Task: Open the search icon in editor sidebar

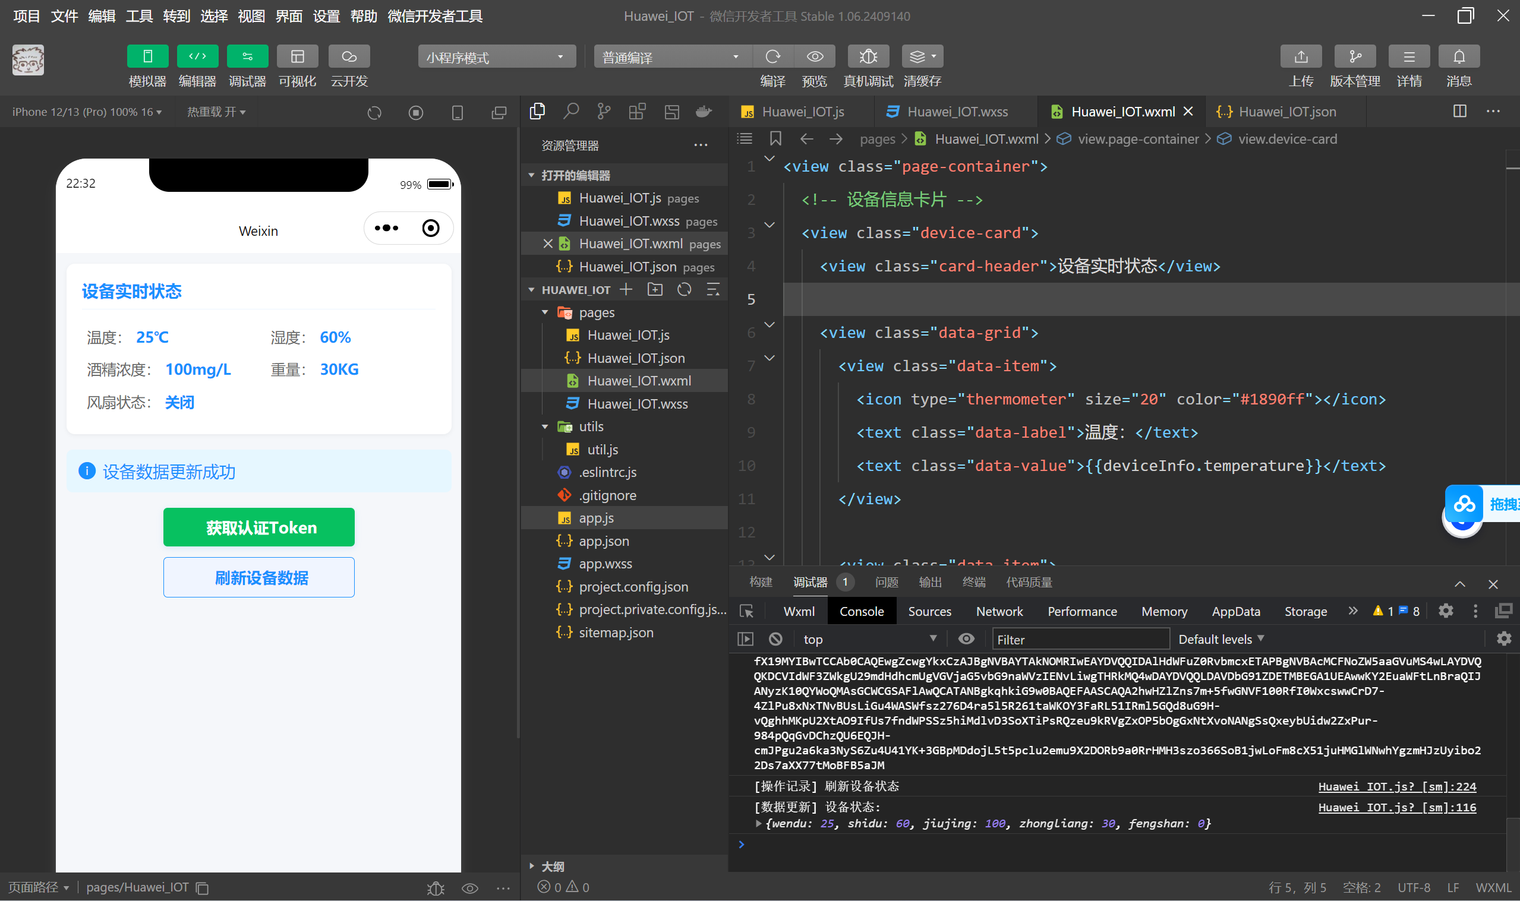Action: (x=570, y=111)
